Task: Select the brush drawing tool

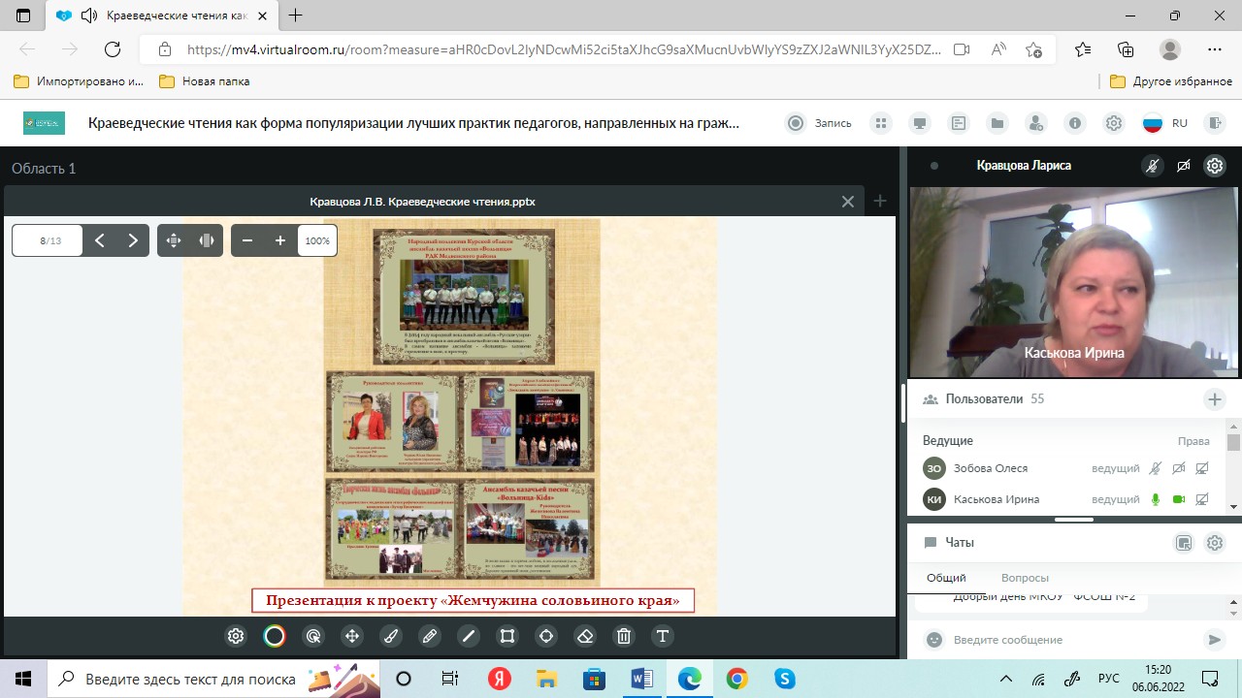Action: pos(391,636)
